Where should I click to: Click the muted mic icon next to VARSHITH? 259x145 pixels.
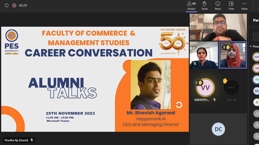pyautogui.click(x=215, y=100)
